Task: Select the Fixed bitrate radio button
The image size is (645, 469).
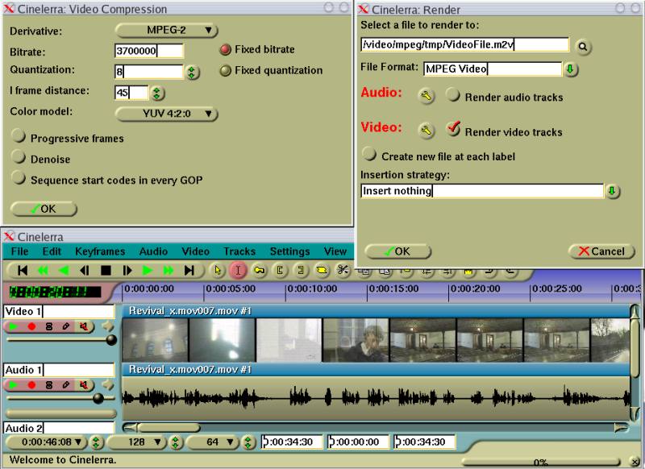Action: point(225,50)
